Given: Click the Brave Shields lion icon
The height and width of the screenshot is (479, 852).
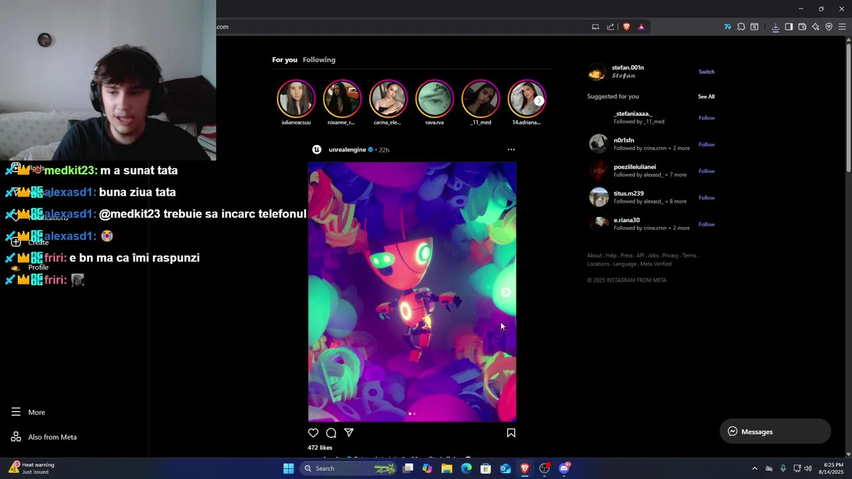Looking at the screenshot, I should (x=626, y=27).
